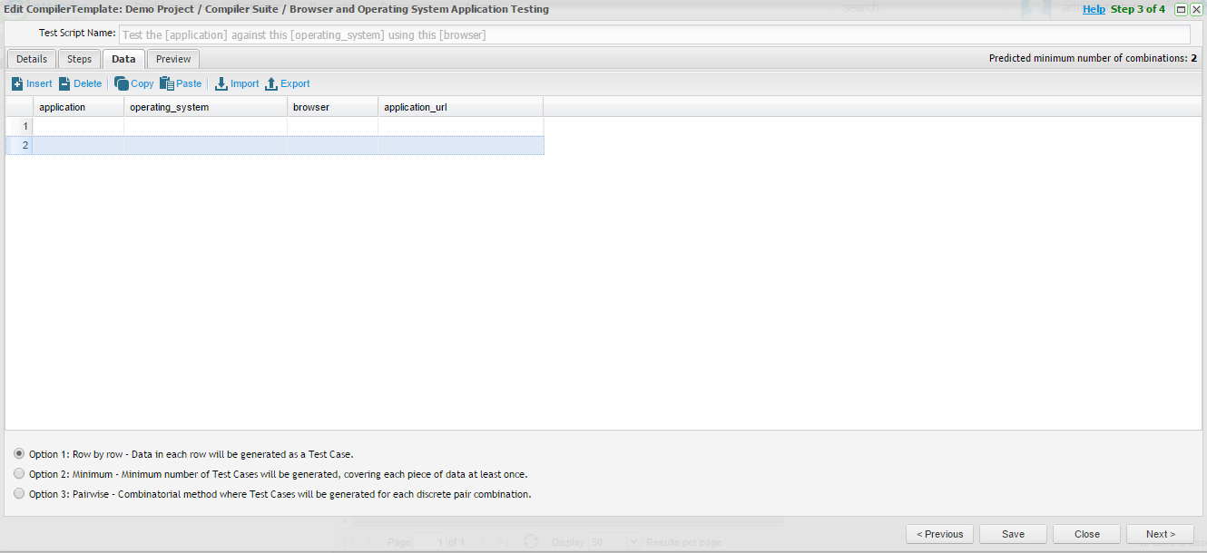The height and width of the screenshot is (553, 1207).
Task: Maximize the Edit CompilerTemplate dialog
Action: [x=1181, y=9]
